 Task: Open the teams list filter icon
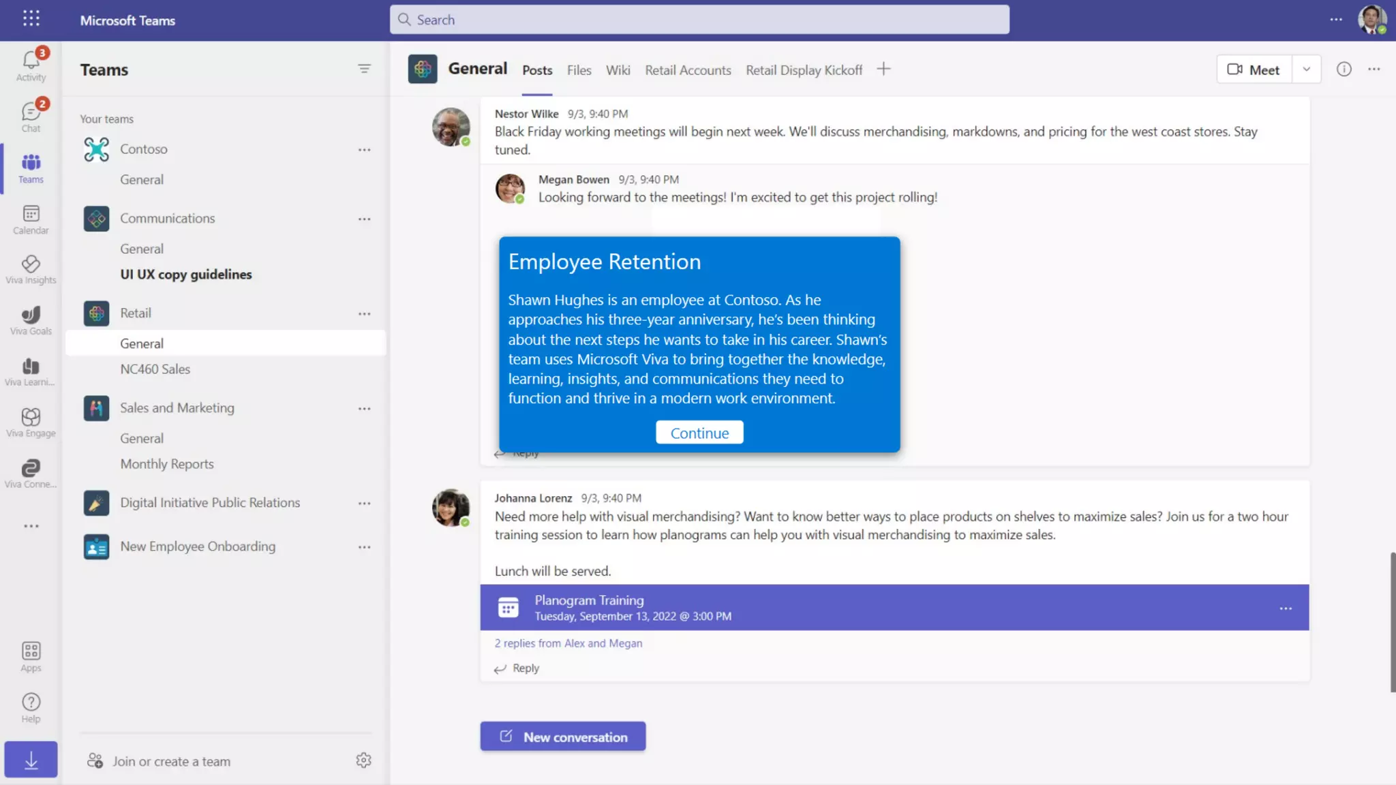(364, 69)
